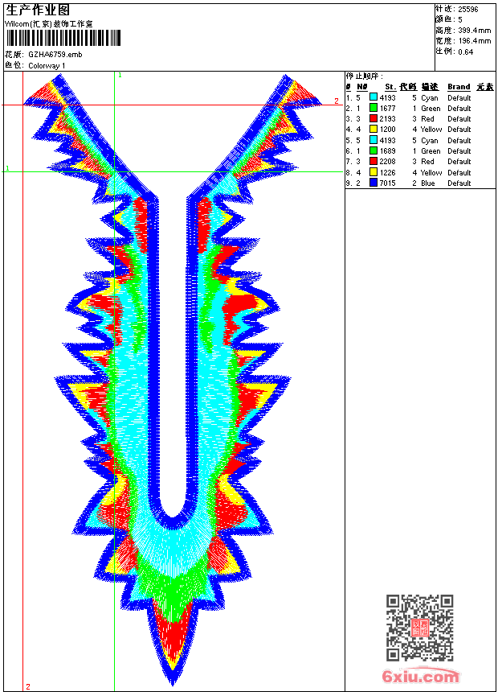This screenshot has width=498, height=692.
Task: Click the QR code in the bottom right
Action: tap(420, 628)
